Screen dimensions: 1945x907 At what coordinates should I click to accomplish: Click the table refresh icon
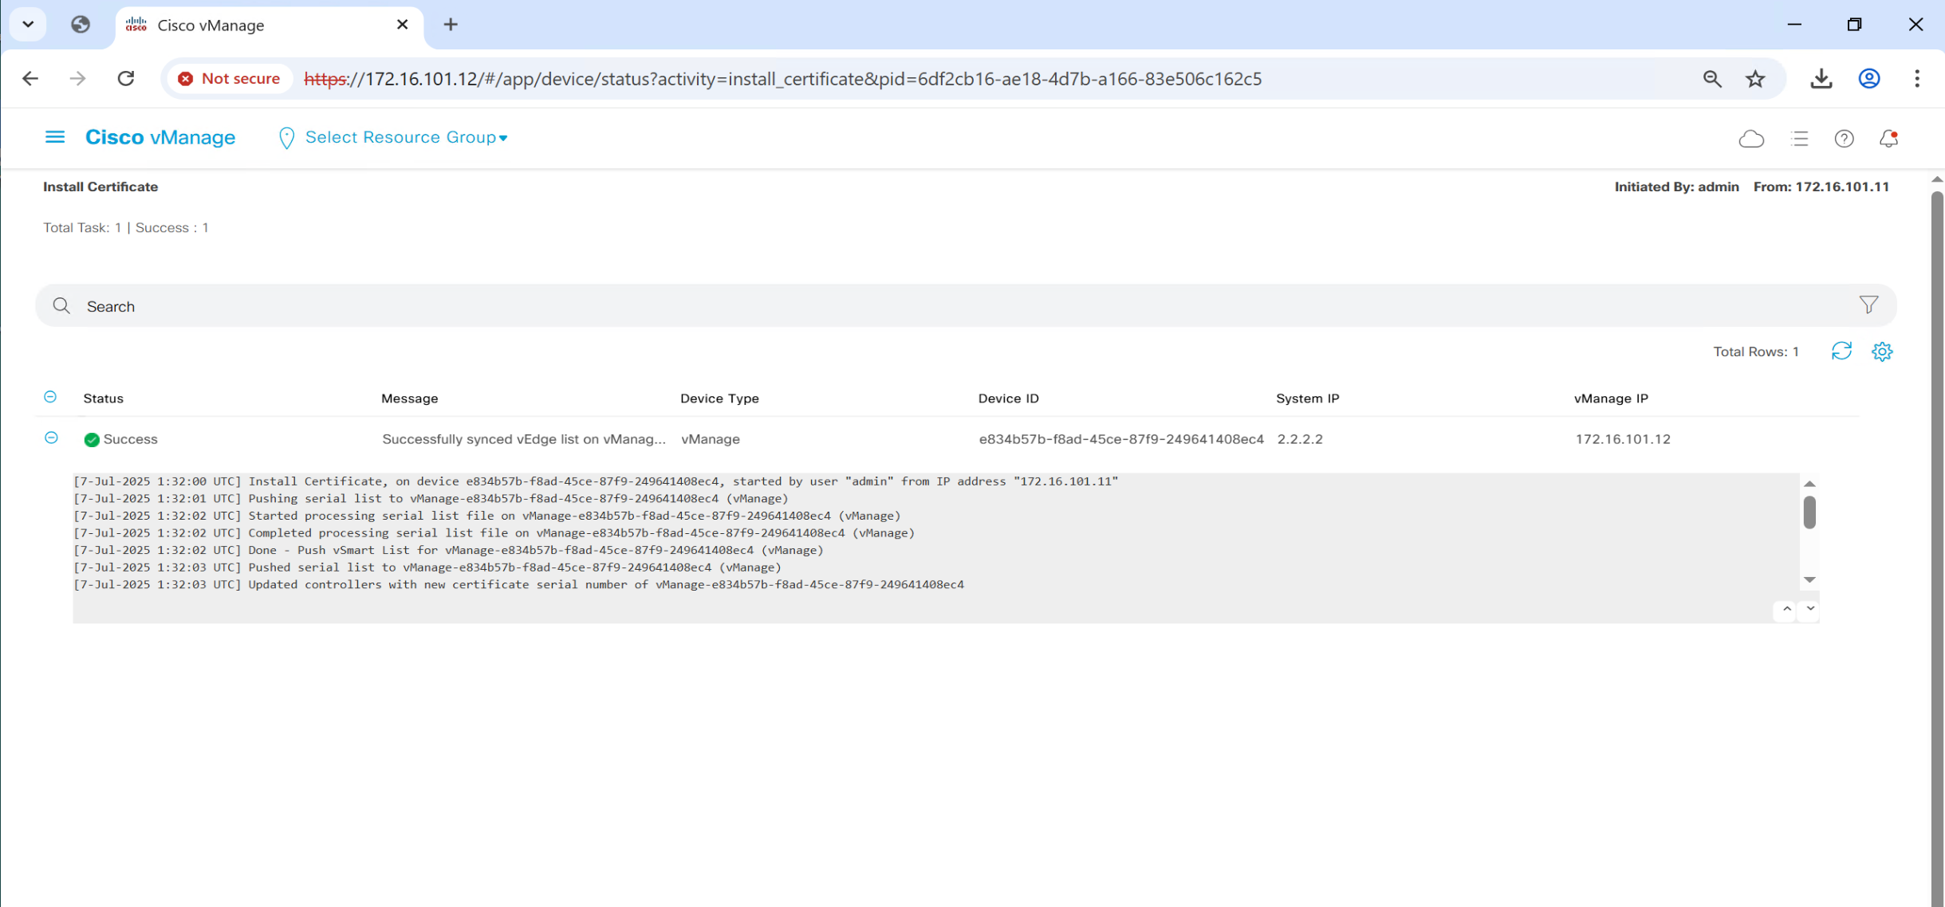[1841, 351]
